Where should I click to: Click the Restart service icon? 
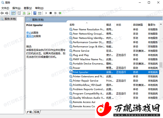60,13
